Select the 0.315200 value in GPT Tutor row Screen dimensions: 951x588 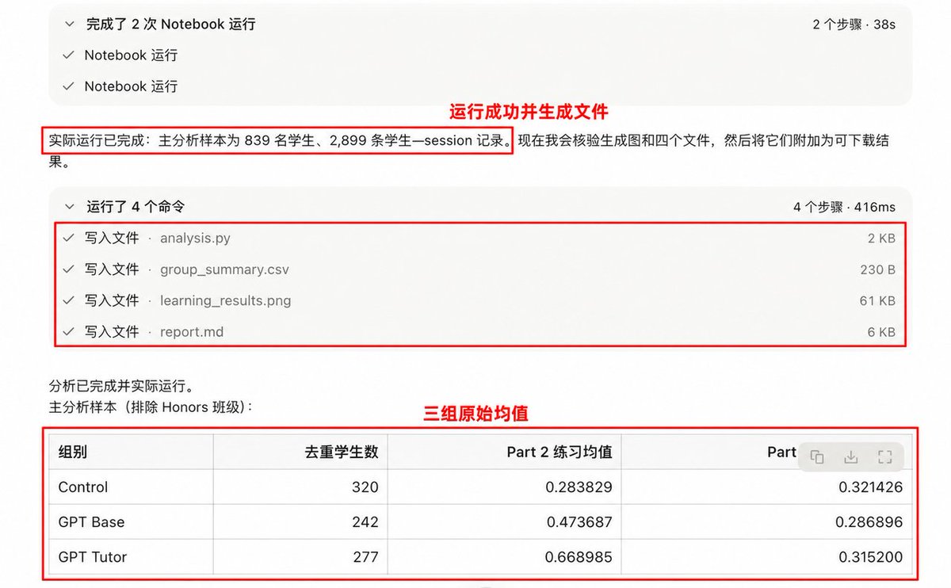[x=870, y=557]
